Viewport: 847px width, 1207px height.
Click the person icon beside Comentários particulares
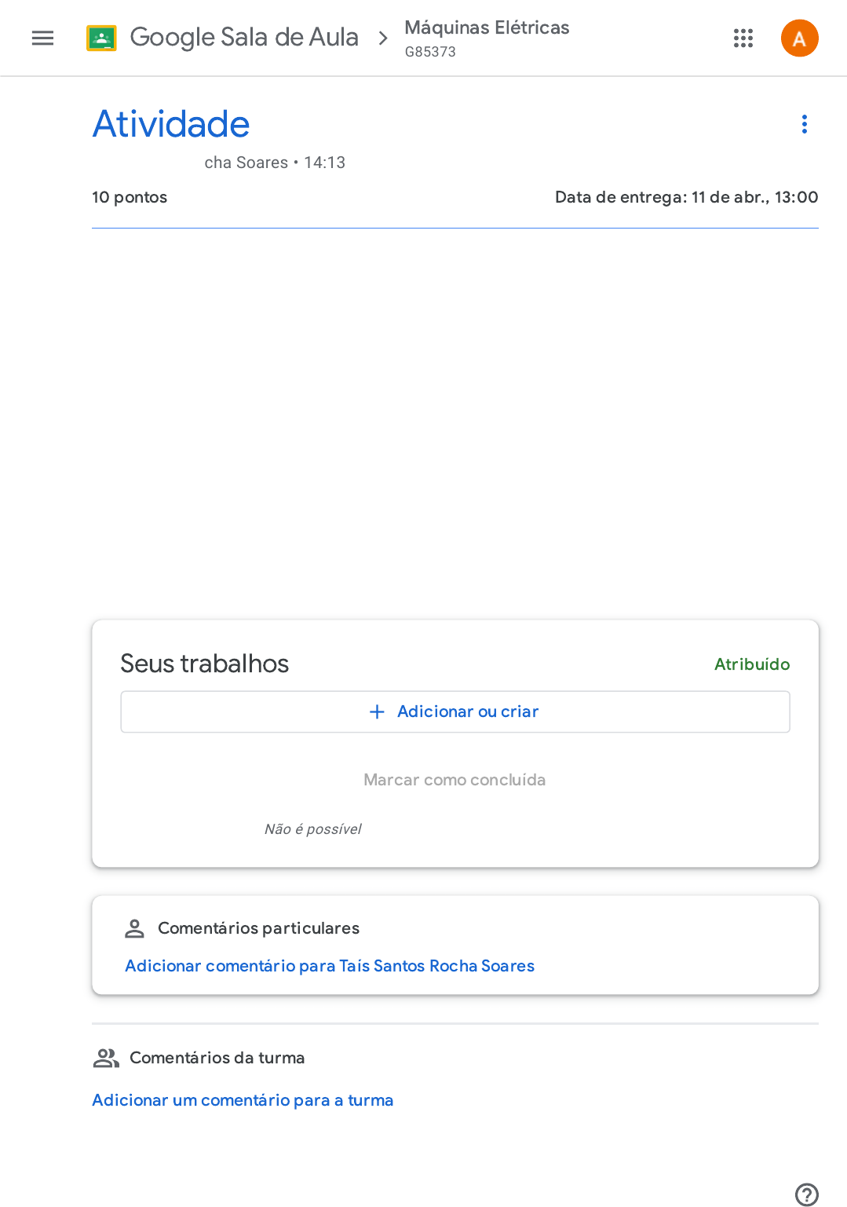tap(134, 928)
